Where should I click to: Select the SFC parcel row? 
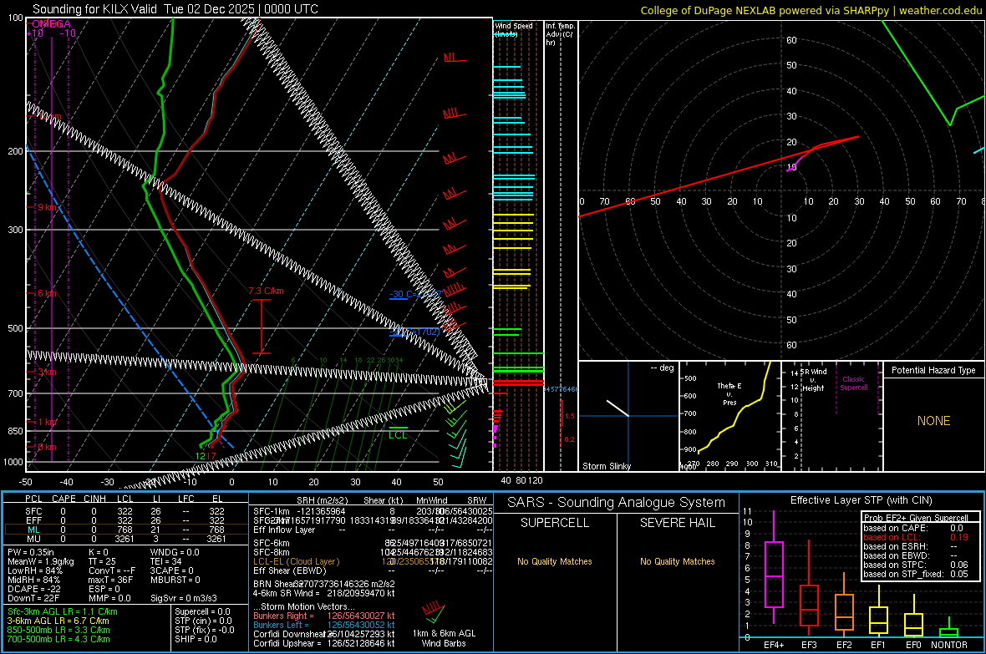(x=125, y=512)
